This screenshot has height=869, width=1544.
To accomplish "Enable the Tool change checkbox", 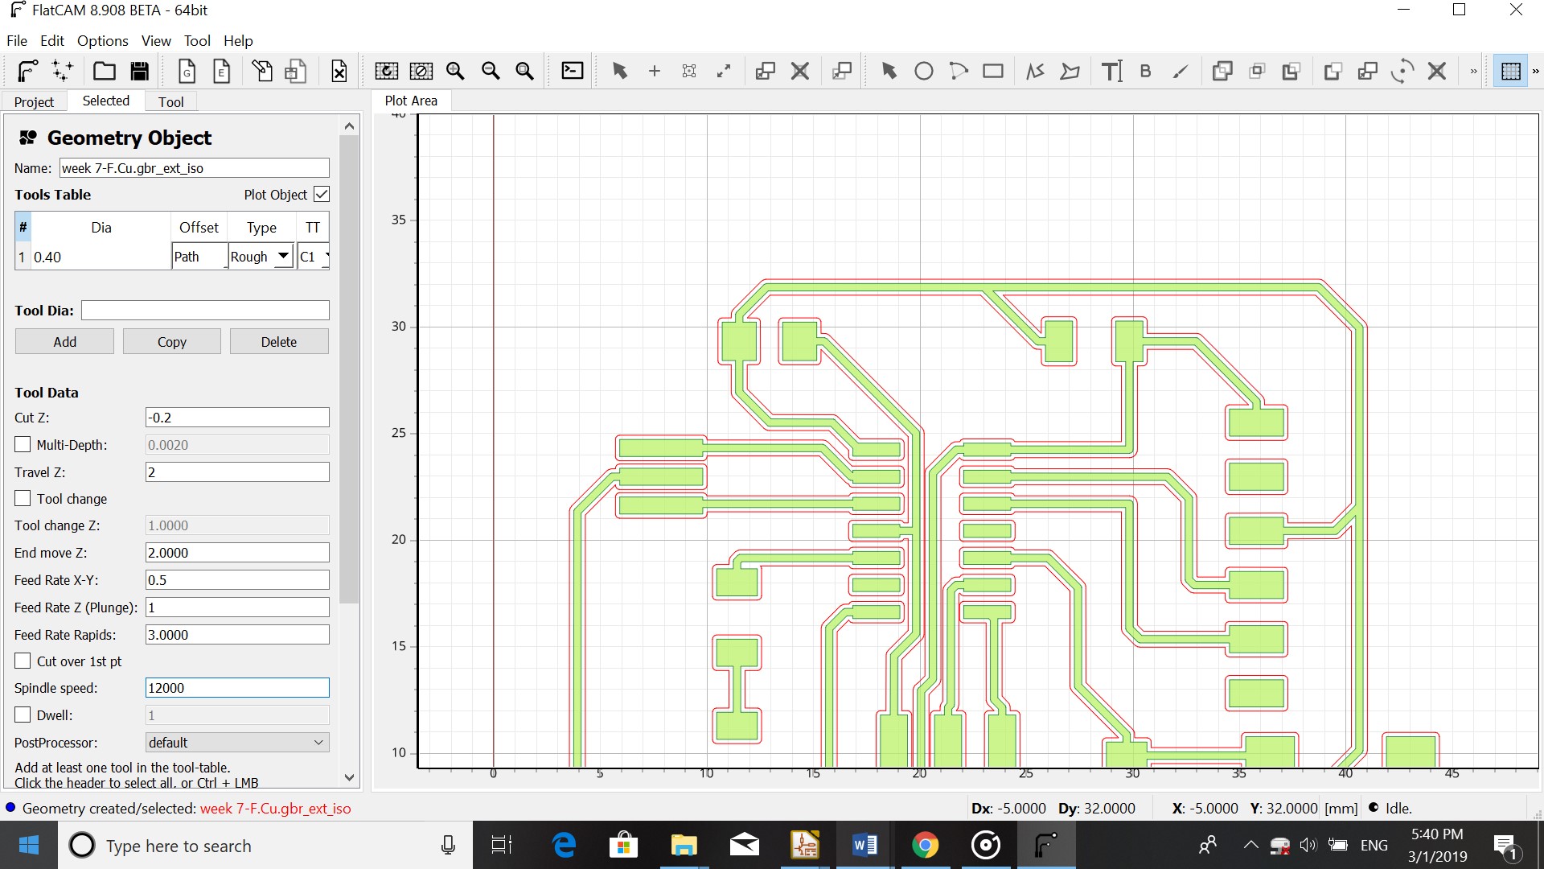I will [x=23, y=499].
